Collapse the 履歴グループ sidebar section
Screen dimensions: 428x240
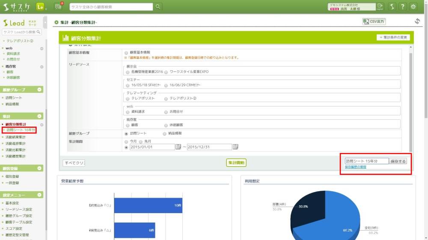pos(40,90)
